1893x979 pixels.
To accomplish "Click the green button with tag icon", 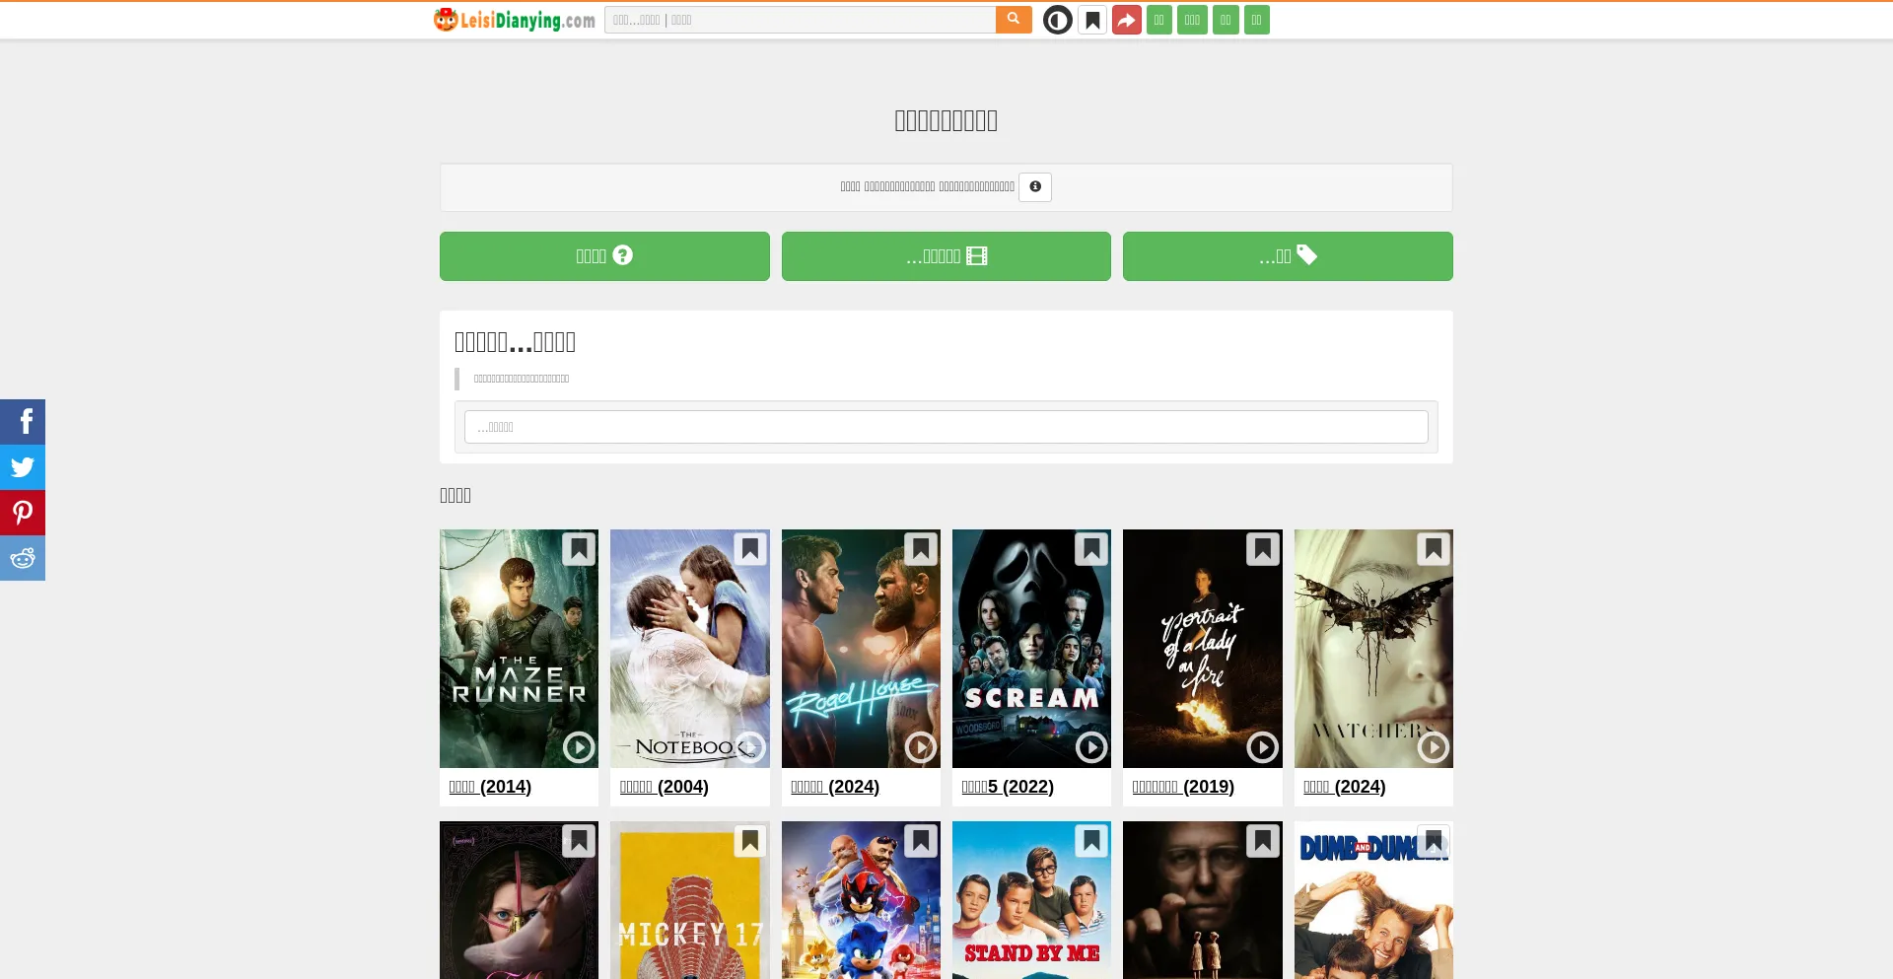I will pos(1288,256).
